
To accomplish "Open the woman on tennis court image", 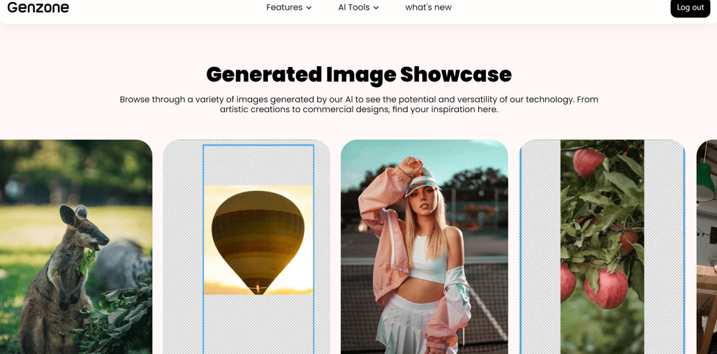I will tap(424, 247).
